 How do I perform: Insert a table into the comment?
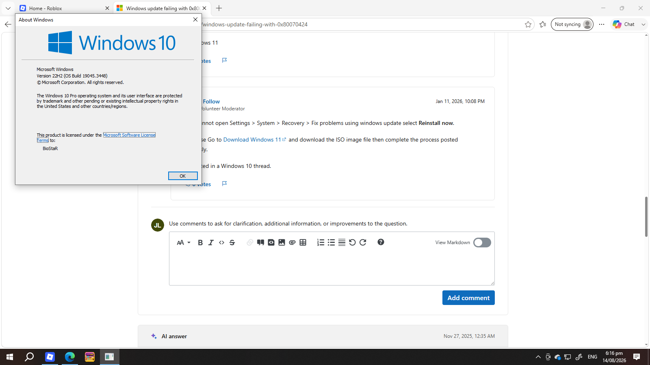point(303,243)
